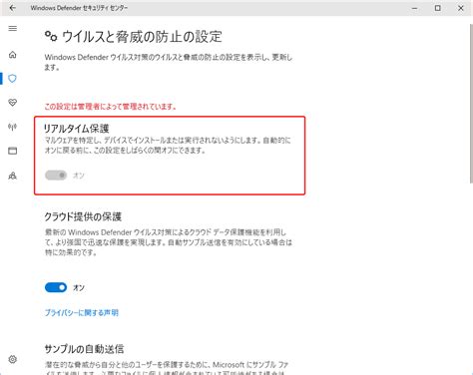Open settings gear at sidebar bottom
Image resolution: width=473 pixels, height=375 pixels.
coord(13,359)
